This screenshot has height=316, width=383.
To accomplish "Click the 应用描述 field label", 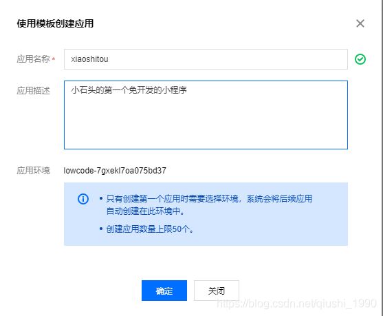I will 33,91.
